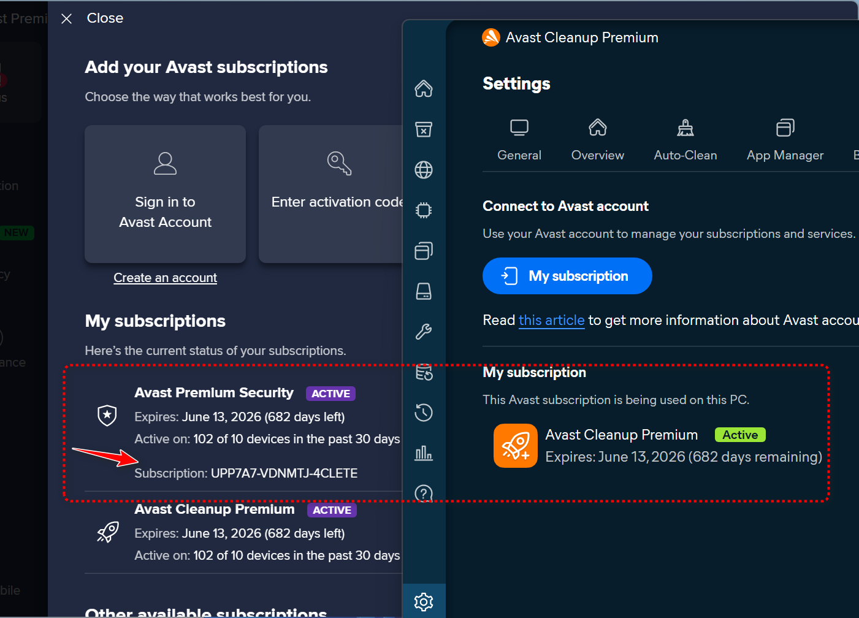This screenshot has height=618, width=859.
Task: Click the rocket icon beside Avast Cleanup Premium
Action: [x=108, y=532]
